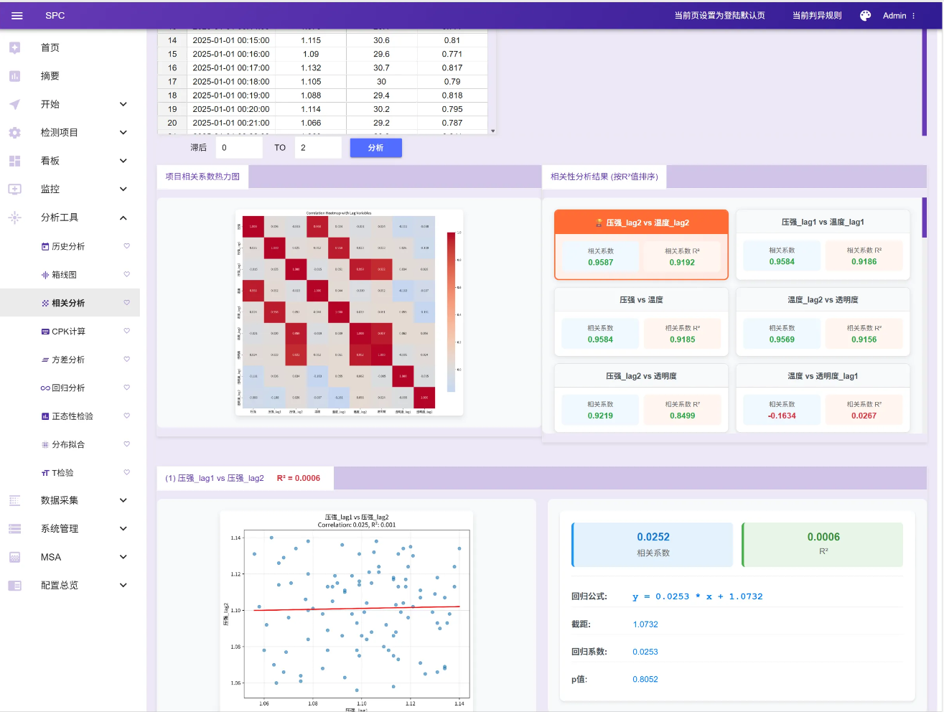
Task: Open the Admin more-options icon
Action: point(914,15)
